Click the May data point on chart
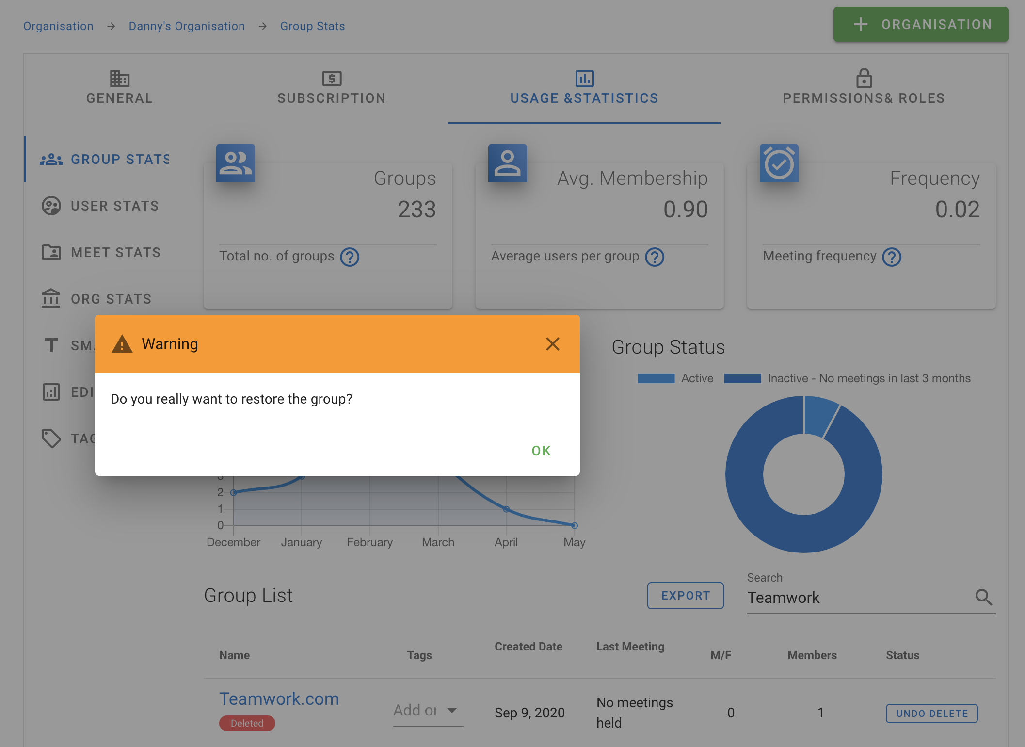 (575, 526)
